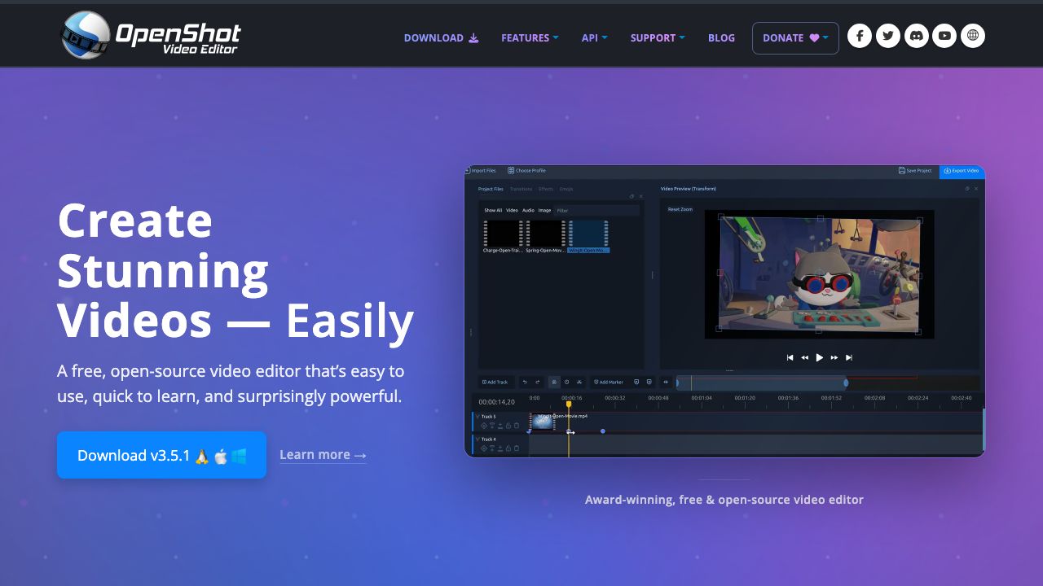This screenshot has height=586, width=1043.
Task: Open the BLOG page
Action: [721, 37]
